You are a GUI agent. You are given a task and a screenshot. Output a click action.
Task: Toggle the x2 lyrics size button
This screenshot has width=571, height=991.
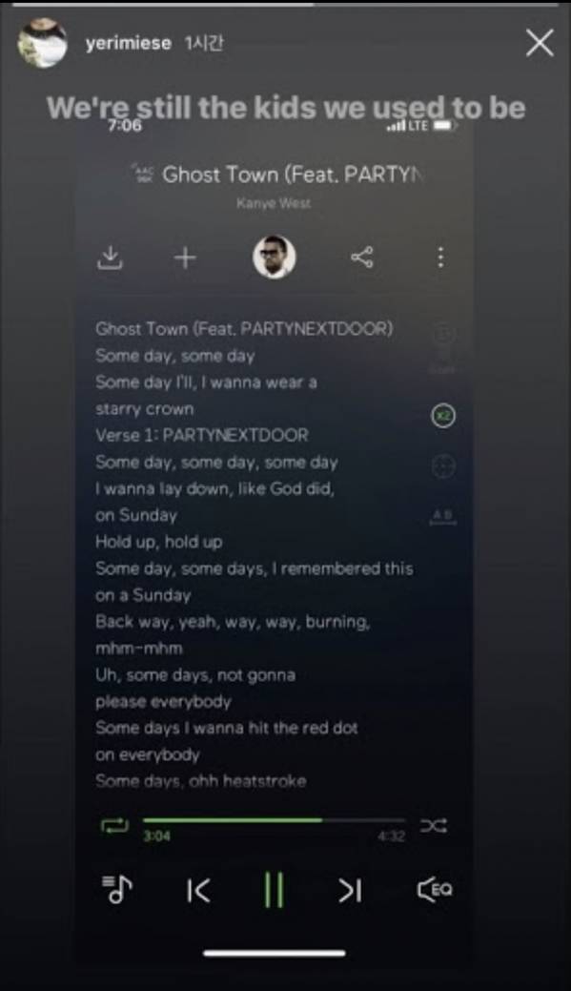(x=443, y=415)
